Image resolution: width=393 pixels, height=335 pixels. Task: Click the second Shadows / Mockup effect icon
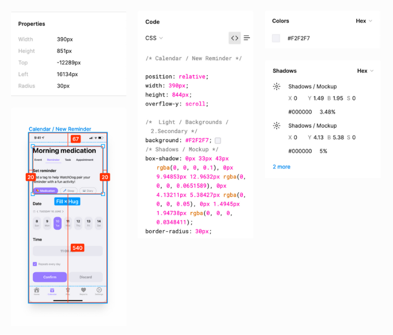pyautogui.click(x=276, y=126)
